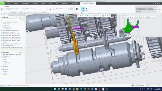The width and height of the screenshot is (162, 91).
Task: Open the Properties panel tab
Action: tap(44, 13)
